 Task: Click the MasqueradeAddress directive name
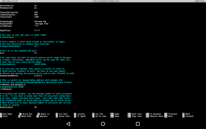(x=9, y=76)
